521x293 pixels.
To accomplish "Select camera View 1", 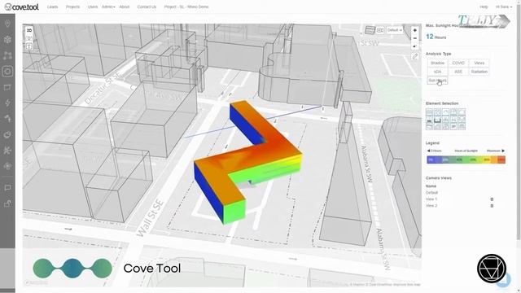I will (431, 199).
